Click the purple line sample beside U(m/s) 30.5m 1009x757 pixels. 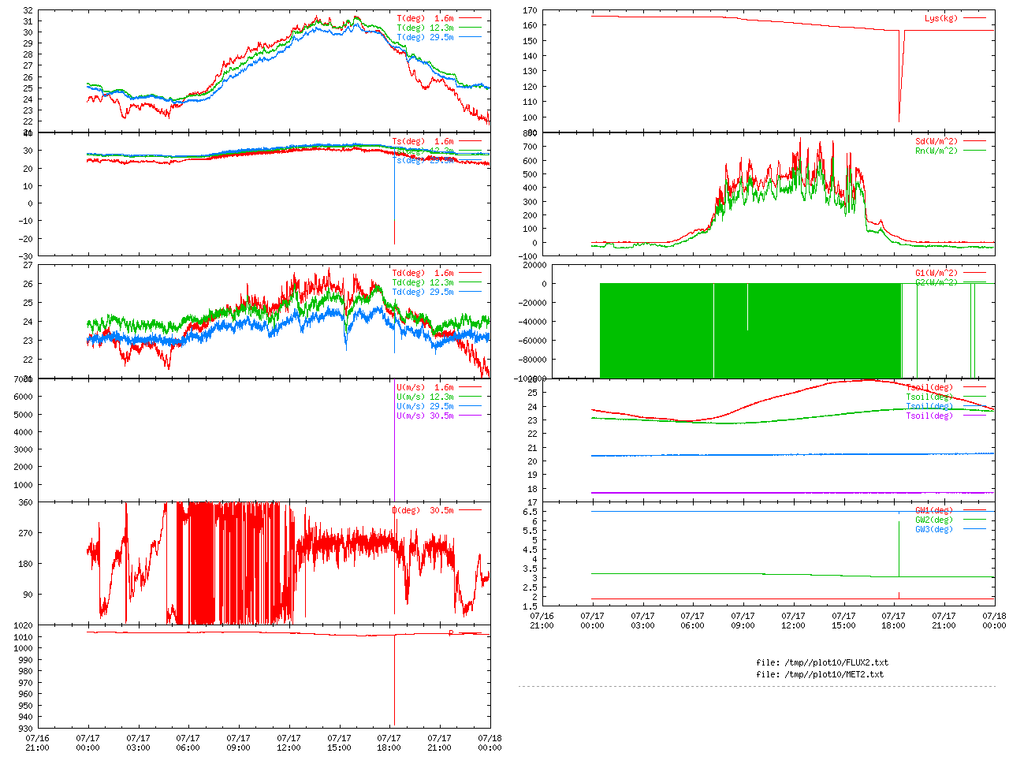click(470, 416)
